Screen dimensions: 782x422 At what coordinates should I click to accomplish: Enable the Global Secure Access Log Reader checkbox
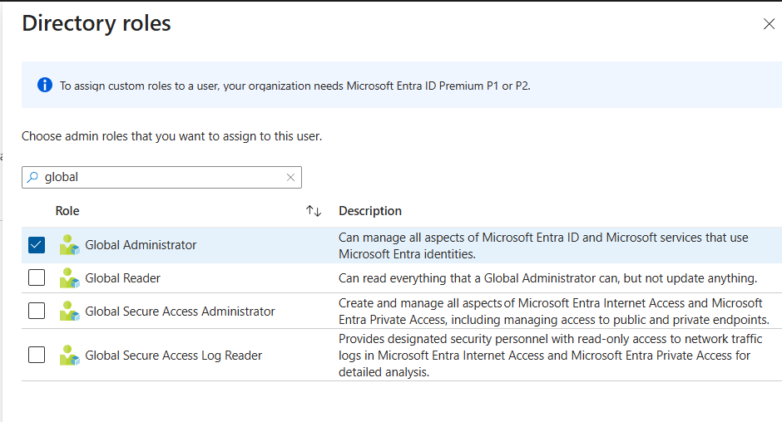click(x=37, y=355)
